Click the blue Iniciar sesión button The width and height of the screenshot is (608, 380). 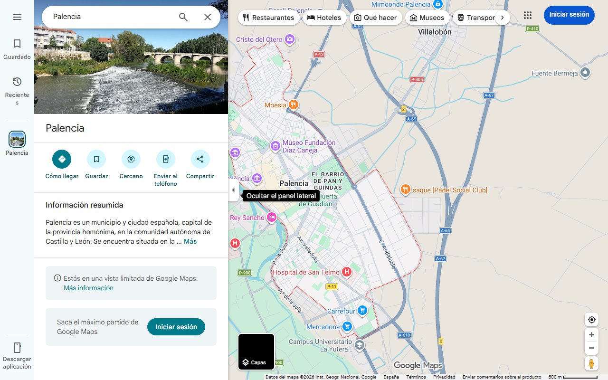pyautogui.click(x=569, y=15)
